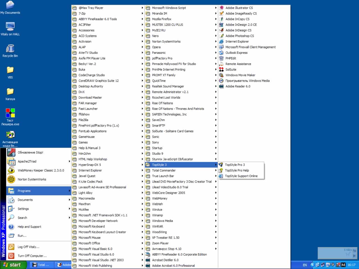Click the Adobe Photoshop CS icon
The height and width of the screenshot is (269, 359).
pyautogui.click(x=221, y=36)
